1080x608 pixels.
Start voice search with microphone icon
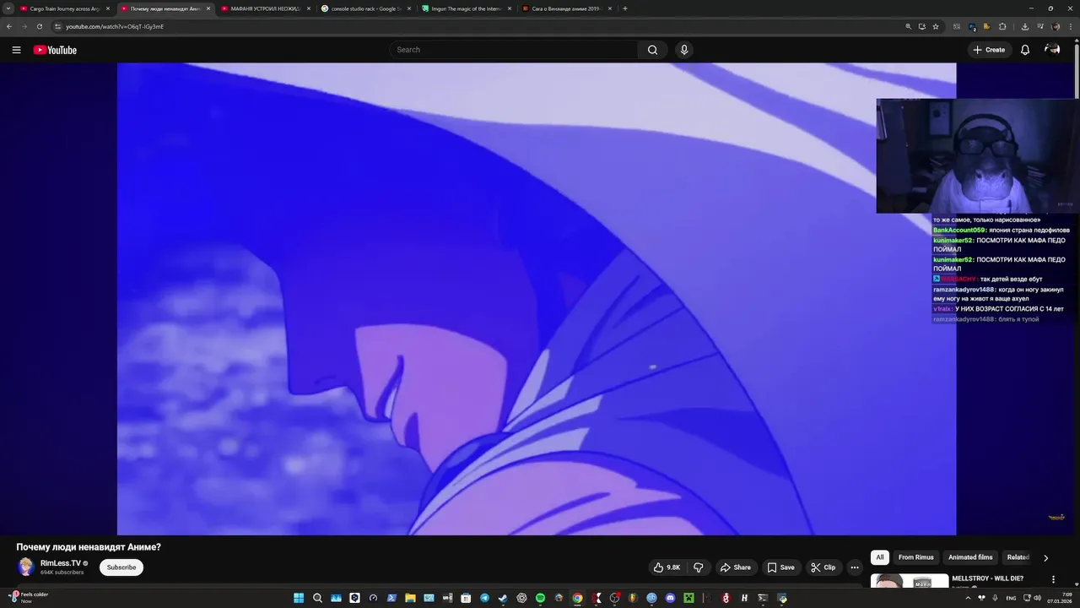[684, 50]
